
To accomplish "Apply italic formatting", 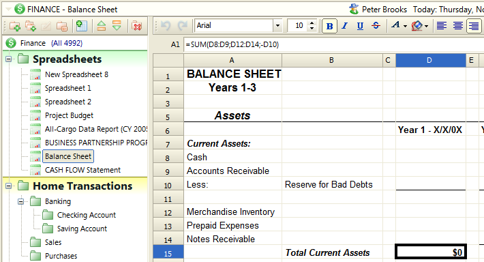I will [x=344, y=26].
